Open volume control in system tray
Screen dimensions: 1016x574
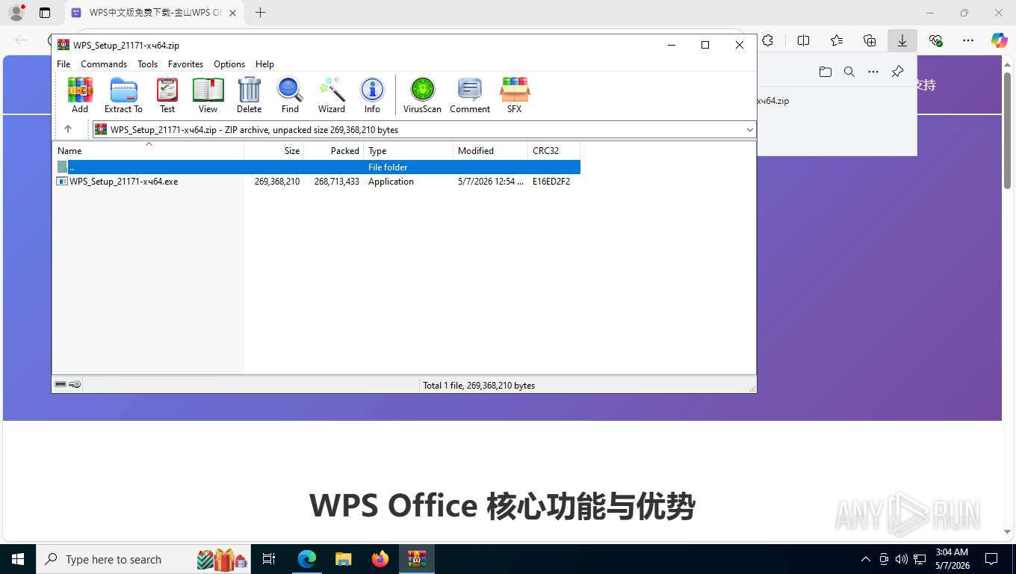[902, 559]
